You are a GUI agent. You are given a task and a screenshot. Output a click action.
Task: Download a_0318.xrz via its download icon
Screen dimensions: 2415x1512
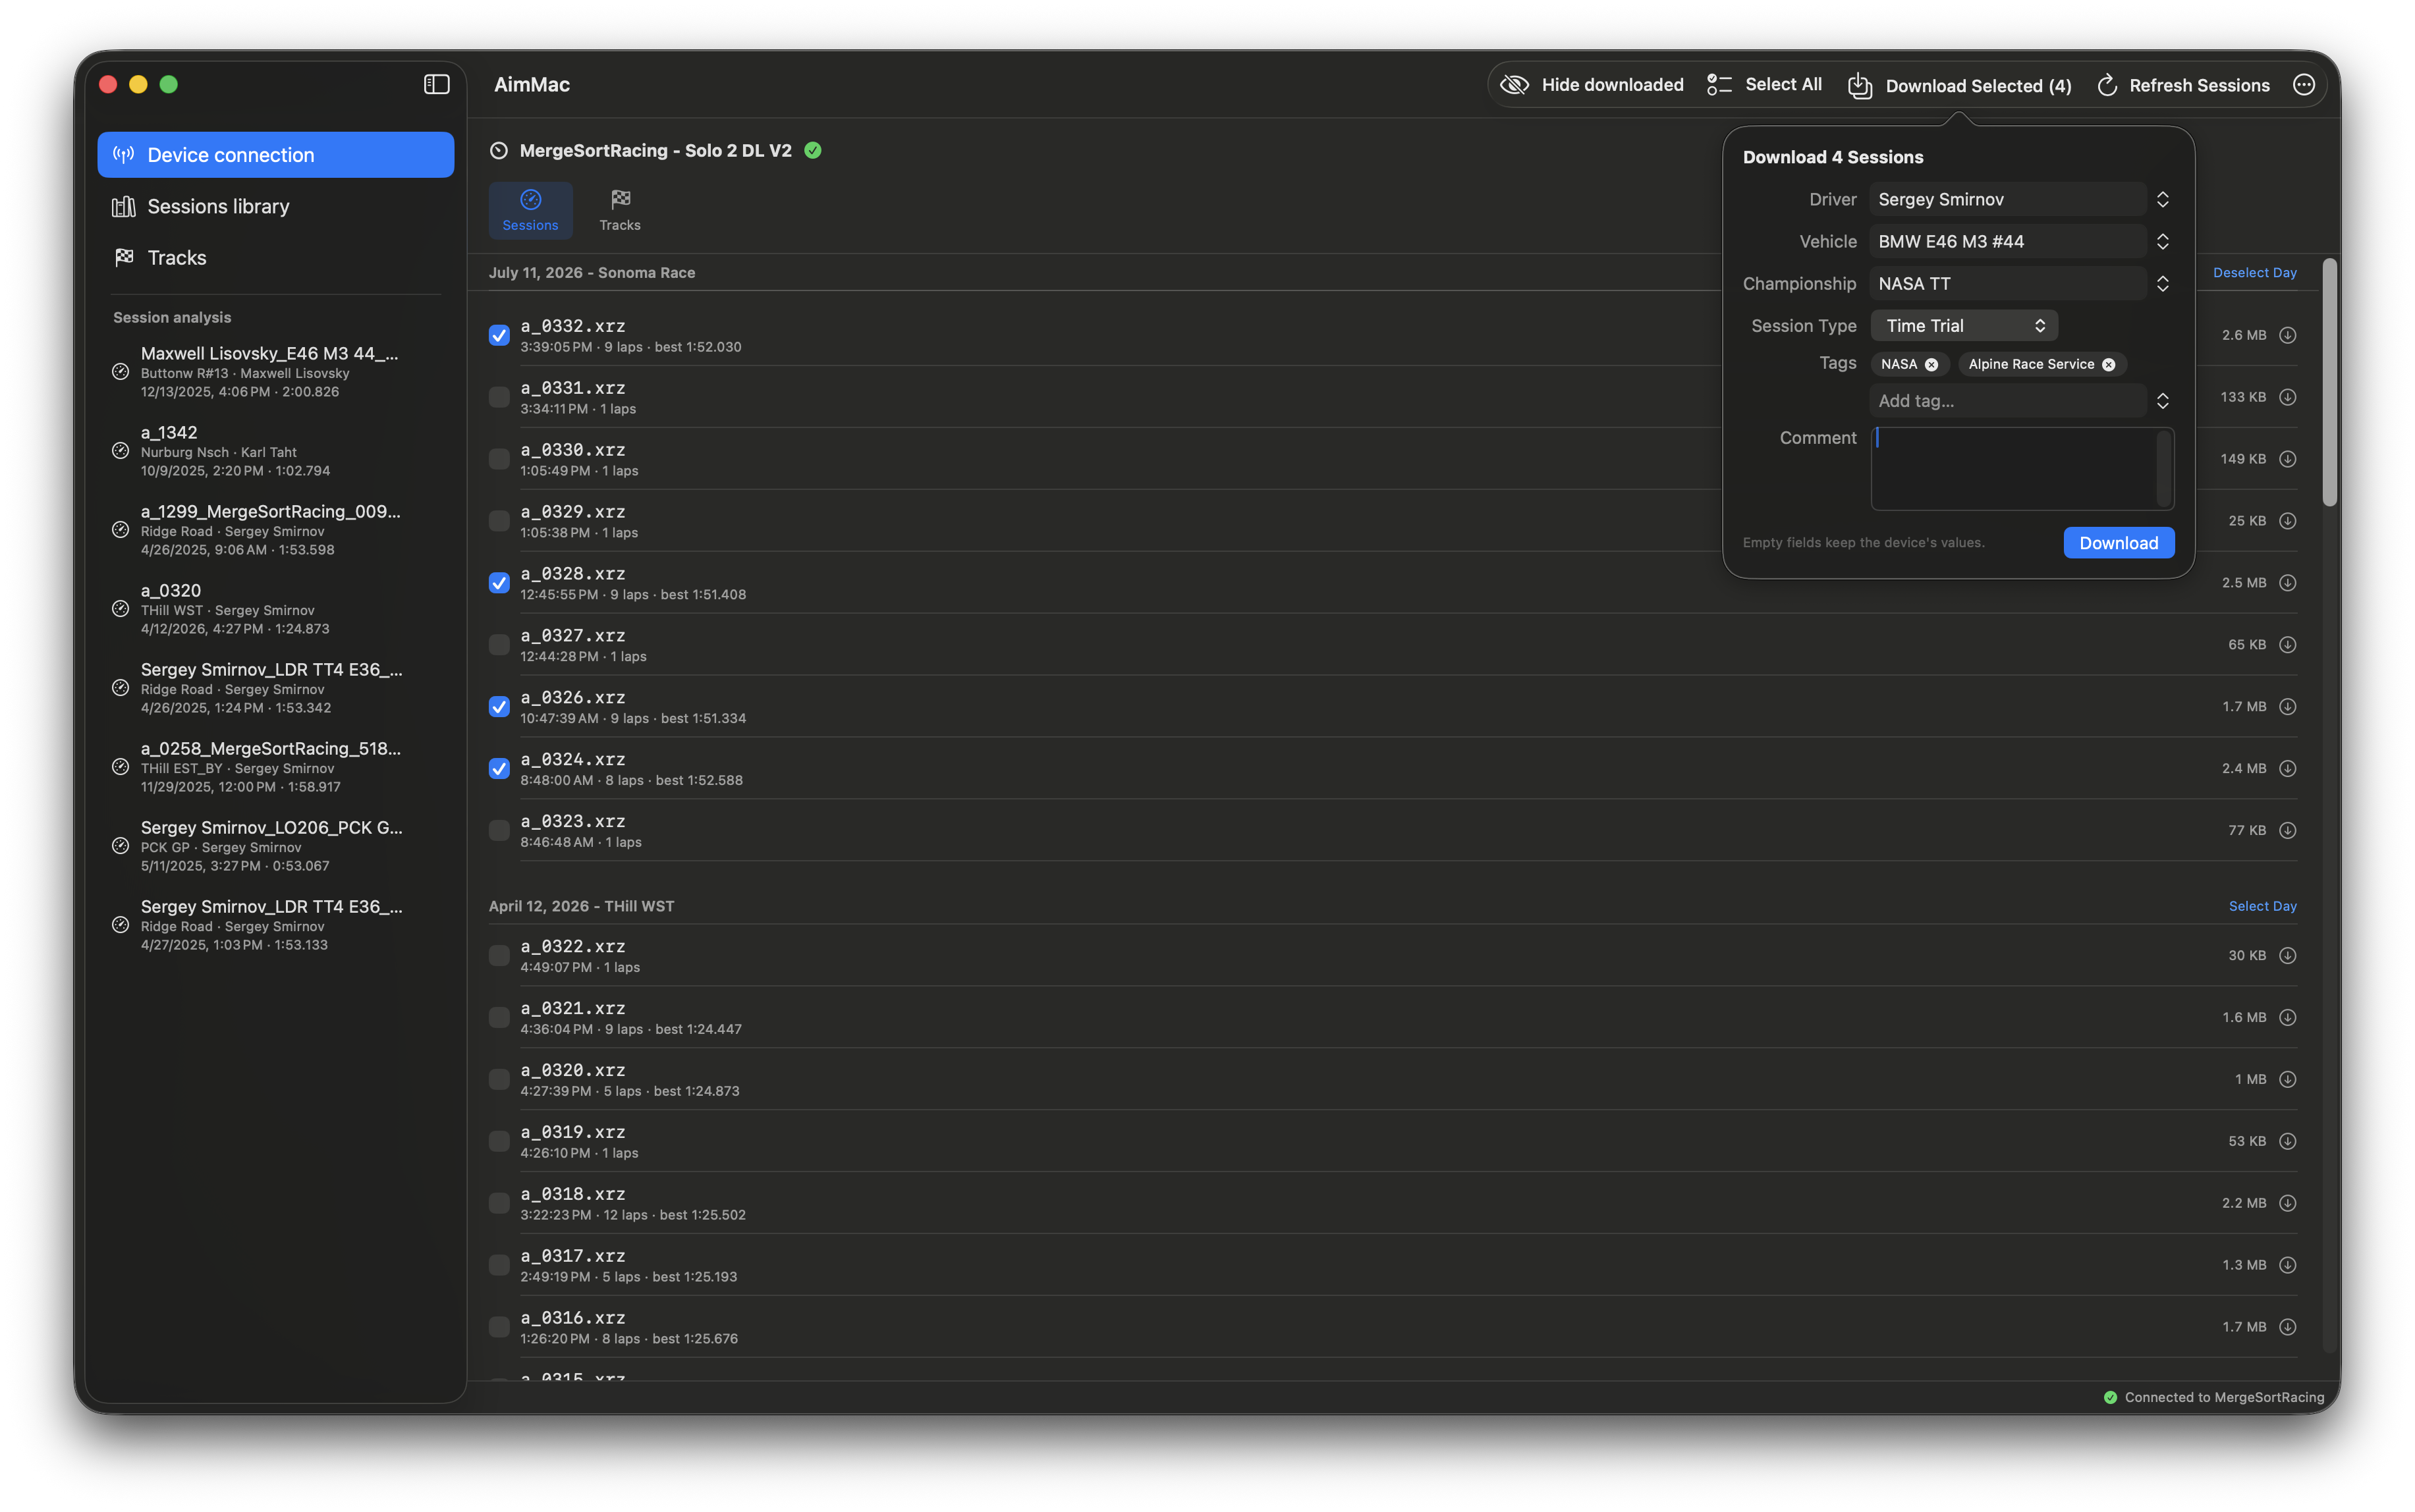[2287, 1204]
